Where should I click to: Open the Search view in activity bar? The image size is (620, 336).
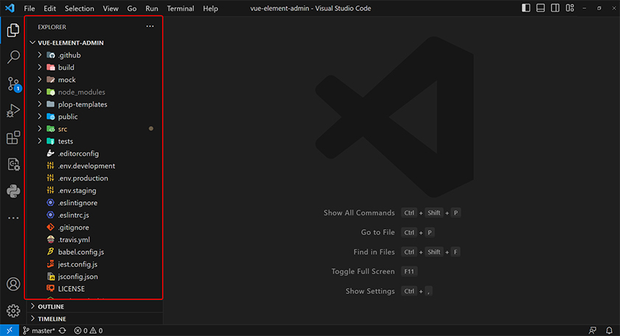(13, 57)
